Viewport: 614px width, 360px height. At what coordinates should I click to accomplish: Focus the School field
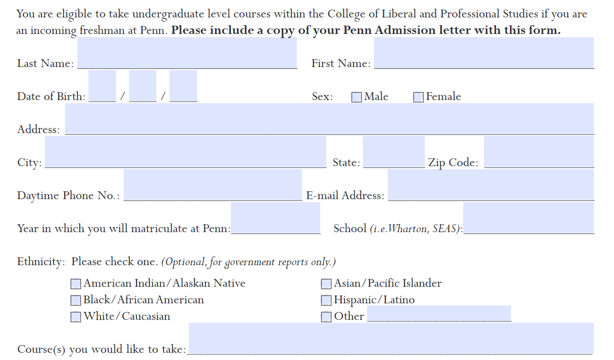(529, 218)
